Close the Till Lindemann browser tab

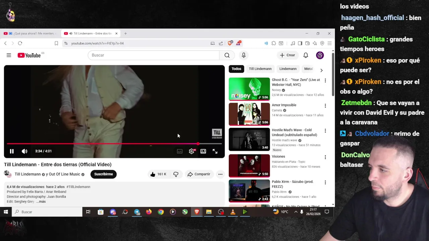point(116,33)
